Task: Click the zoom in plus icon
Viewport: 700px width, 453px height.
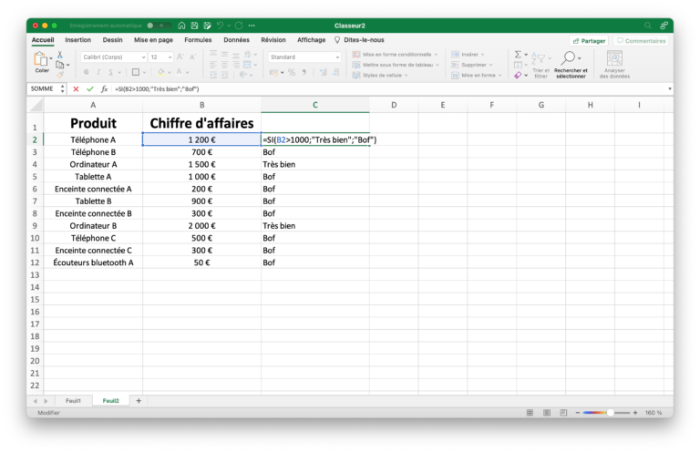Action: pyautogui.click(x=635, y=413)
